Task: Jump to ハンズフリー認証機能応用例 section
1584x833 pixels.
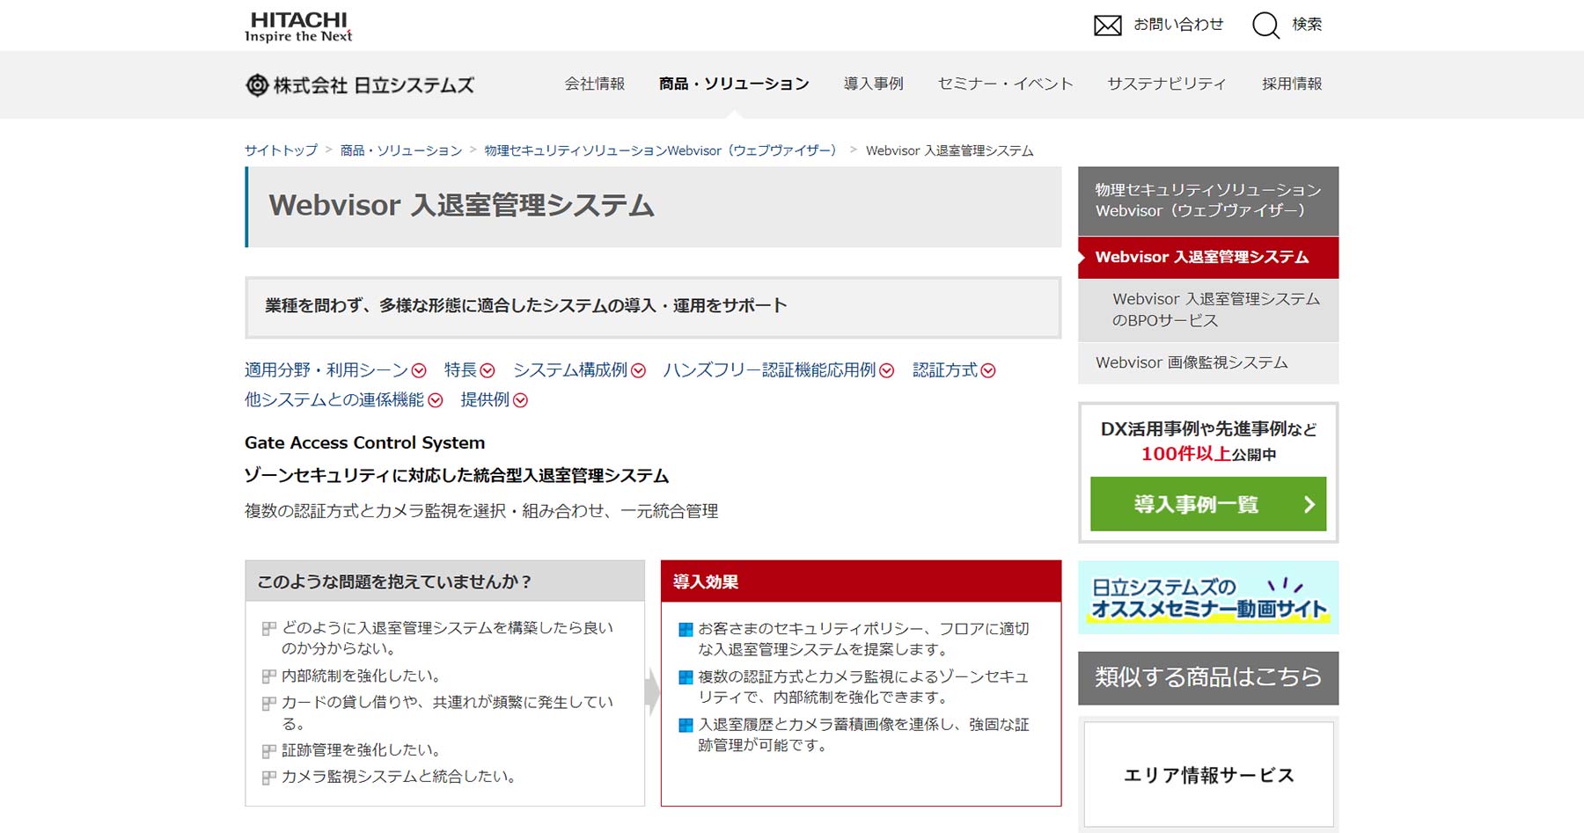Action: (x=769, y=370)
